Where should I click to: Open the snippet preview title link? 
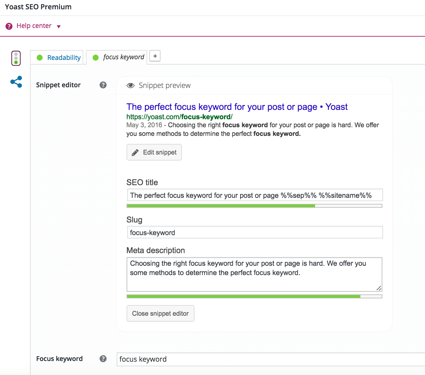point(237,107)
